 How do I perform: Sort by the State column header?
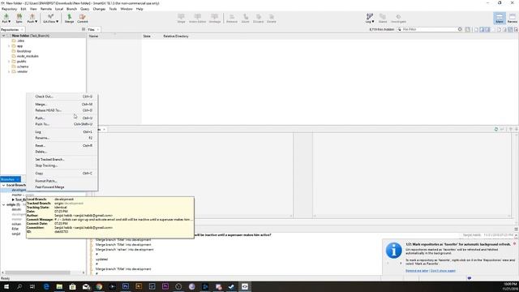pyautogui.click(x=147, y=36)
